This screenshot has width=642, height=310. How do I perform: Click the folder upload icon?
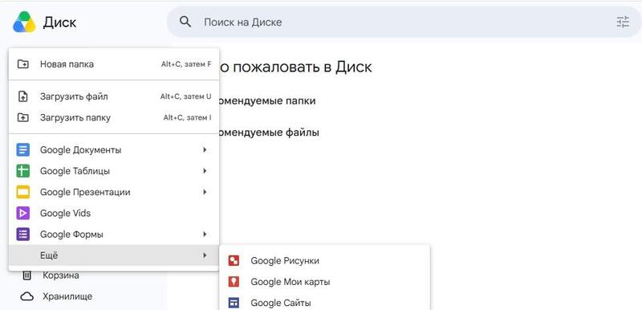23,118
